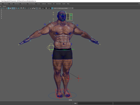140x105 pixels.
Task: Select the red right knee pole locator
Action: 79,78
